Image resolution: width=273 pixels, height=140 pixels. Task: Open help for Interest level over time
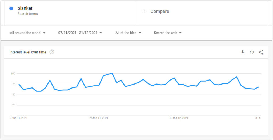(x=52, y=52)
